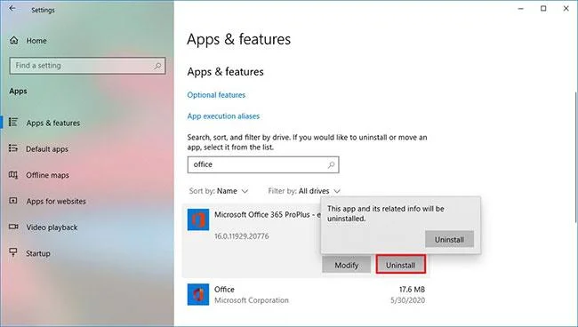Click the Modify button

[x=347, y=265]
